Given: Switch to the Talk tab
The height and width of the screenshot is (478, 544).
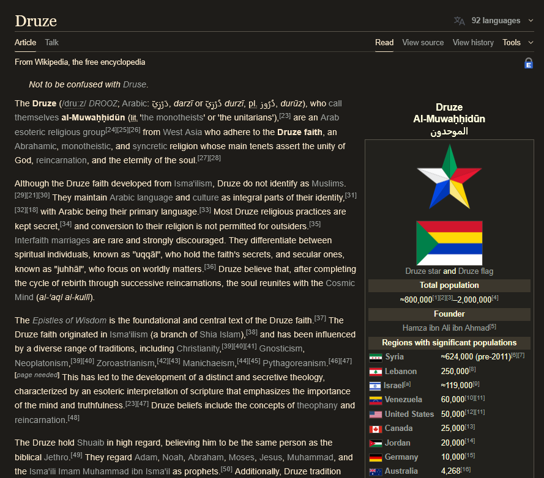Looking at the screenshot, I should point(51,43).
